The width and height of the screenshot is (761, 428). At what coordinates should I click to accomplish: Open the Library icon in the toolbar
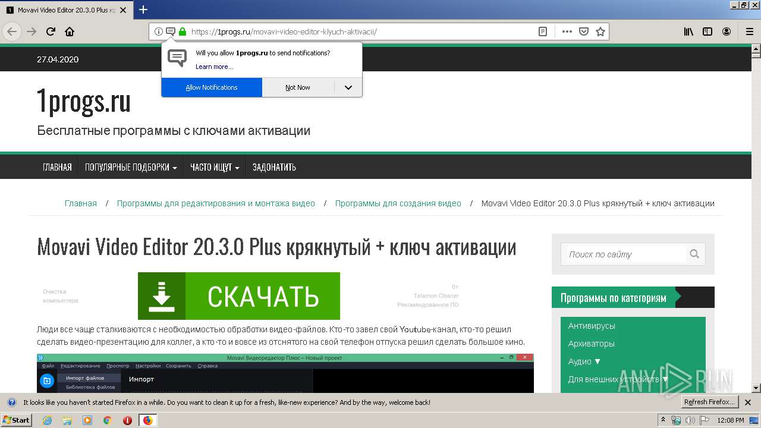pyautogui.click(x=688, y=32)
